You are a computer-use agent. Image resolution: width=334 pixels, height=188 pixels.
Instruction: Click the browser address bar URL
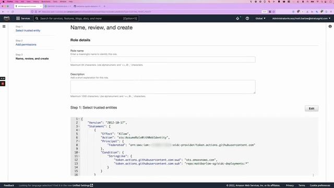pyautogui.click(x=96, y=11)
